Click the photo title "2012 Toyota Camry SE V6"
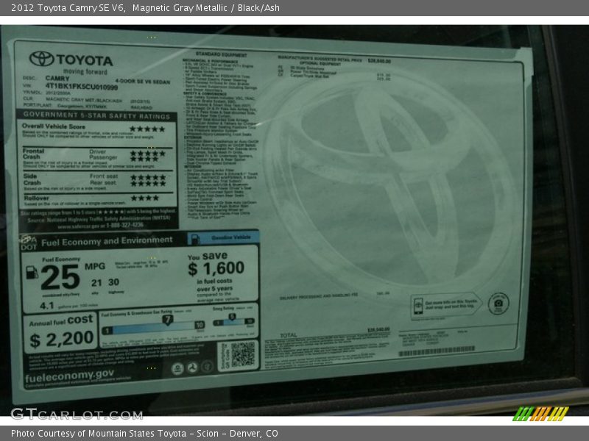 (x=68, y=8)
